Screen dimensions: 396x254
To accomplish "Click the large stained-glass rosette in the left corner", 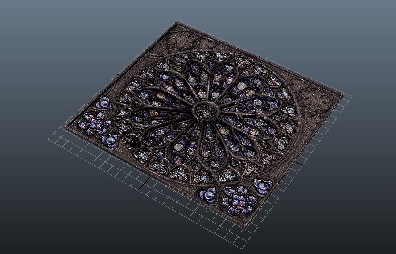I will click(x=95, y=124).
